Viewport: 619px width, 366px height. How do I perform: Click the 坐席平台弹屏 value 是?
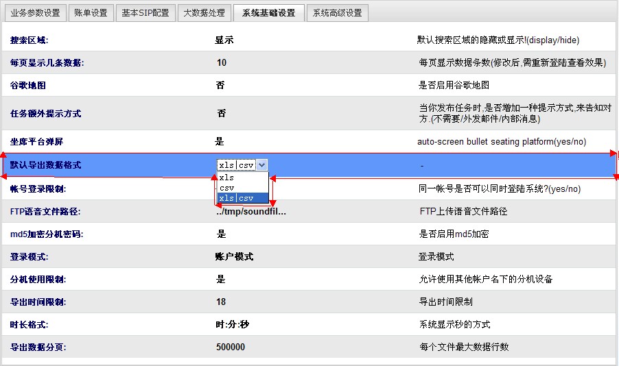tap(220, 142)
